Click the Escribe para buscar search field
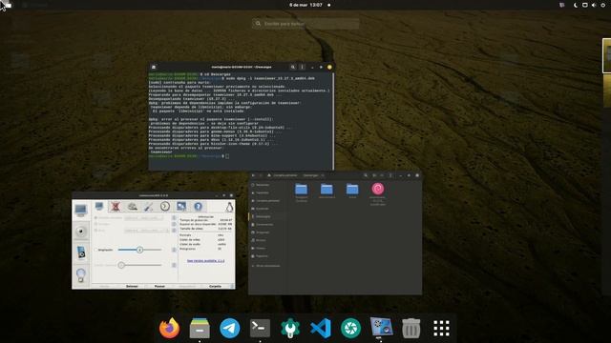611x343 pixels. [305, 24]
